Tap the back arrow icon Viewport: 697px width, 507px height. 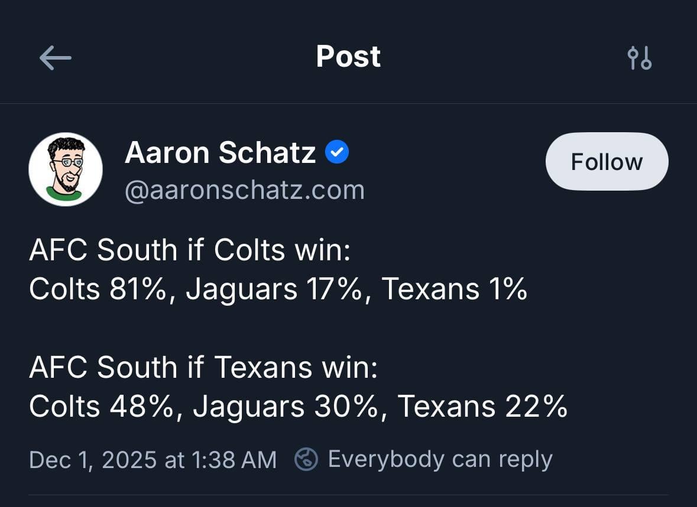pyautogui.click(x=55, y=58)
